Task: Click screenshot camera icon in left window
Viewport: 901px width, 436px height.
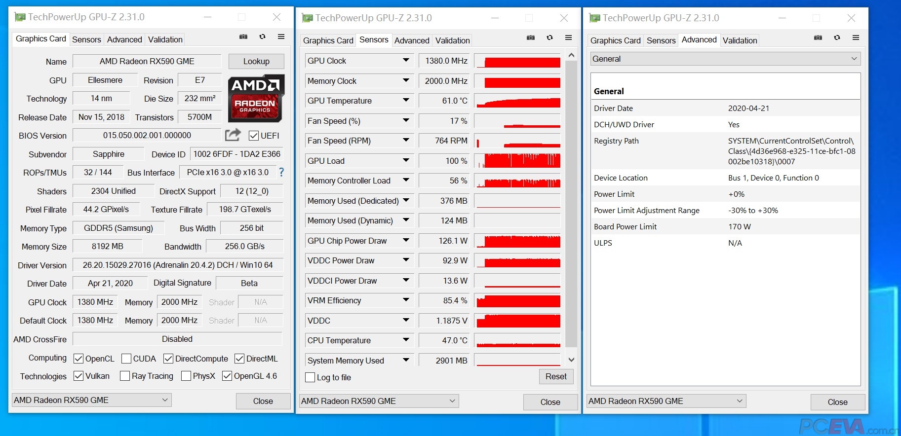Action: click(x=243, y=37)
